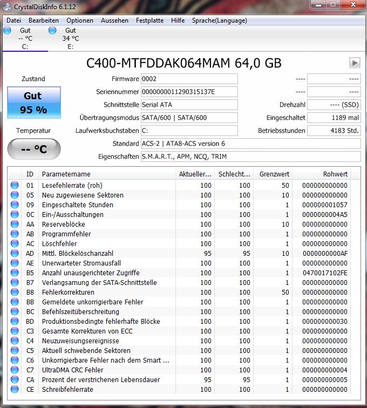
Task: Click the Rohwert column header
Action: tap(322, 174)
